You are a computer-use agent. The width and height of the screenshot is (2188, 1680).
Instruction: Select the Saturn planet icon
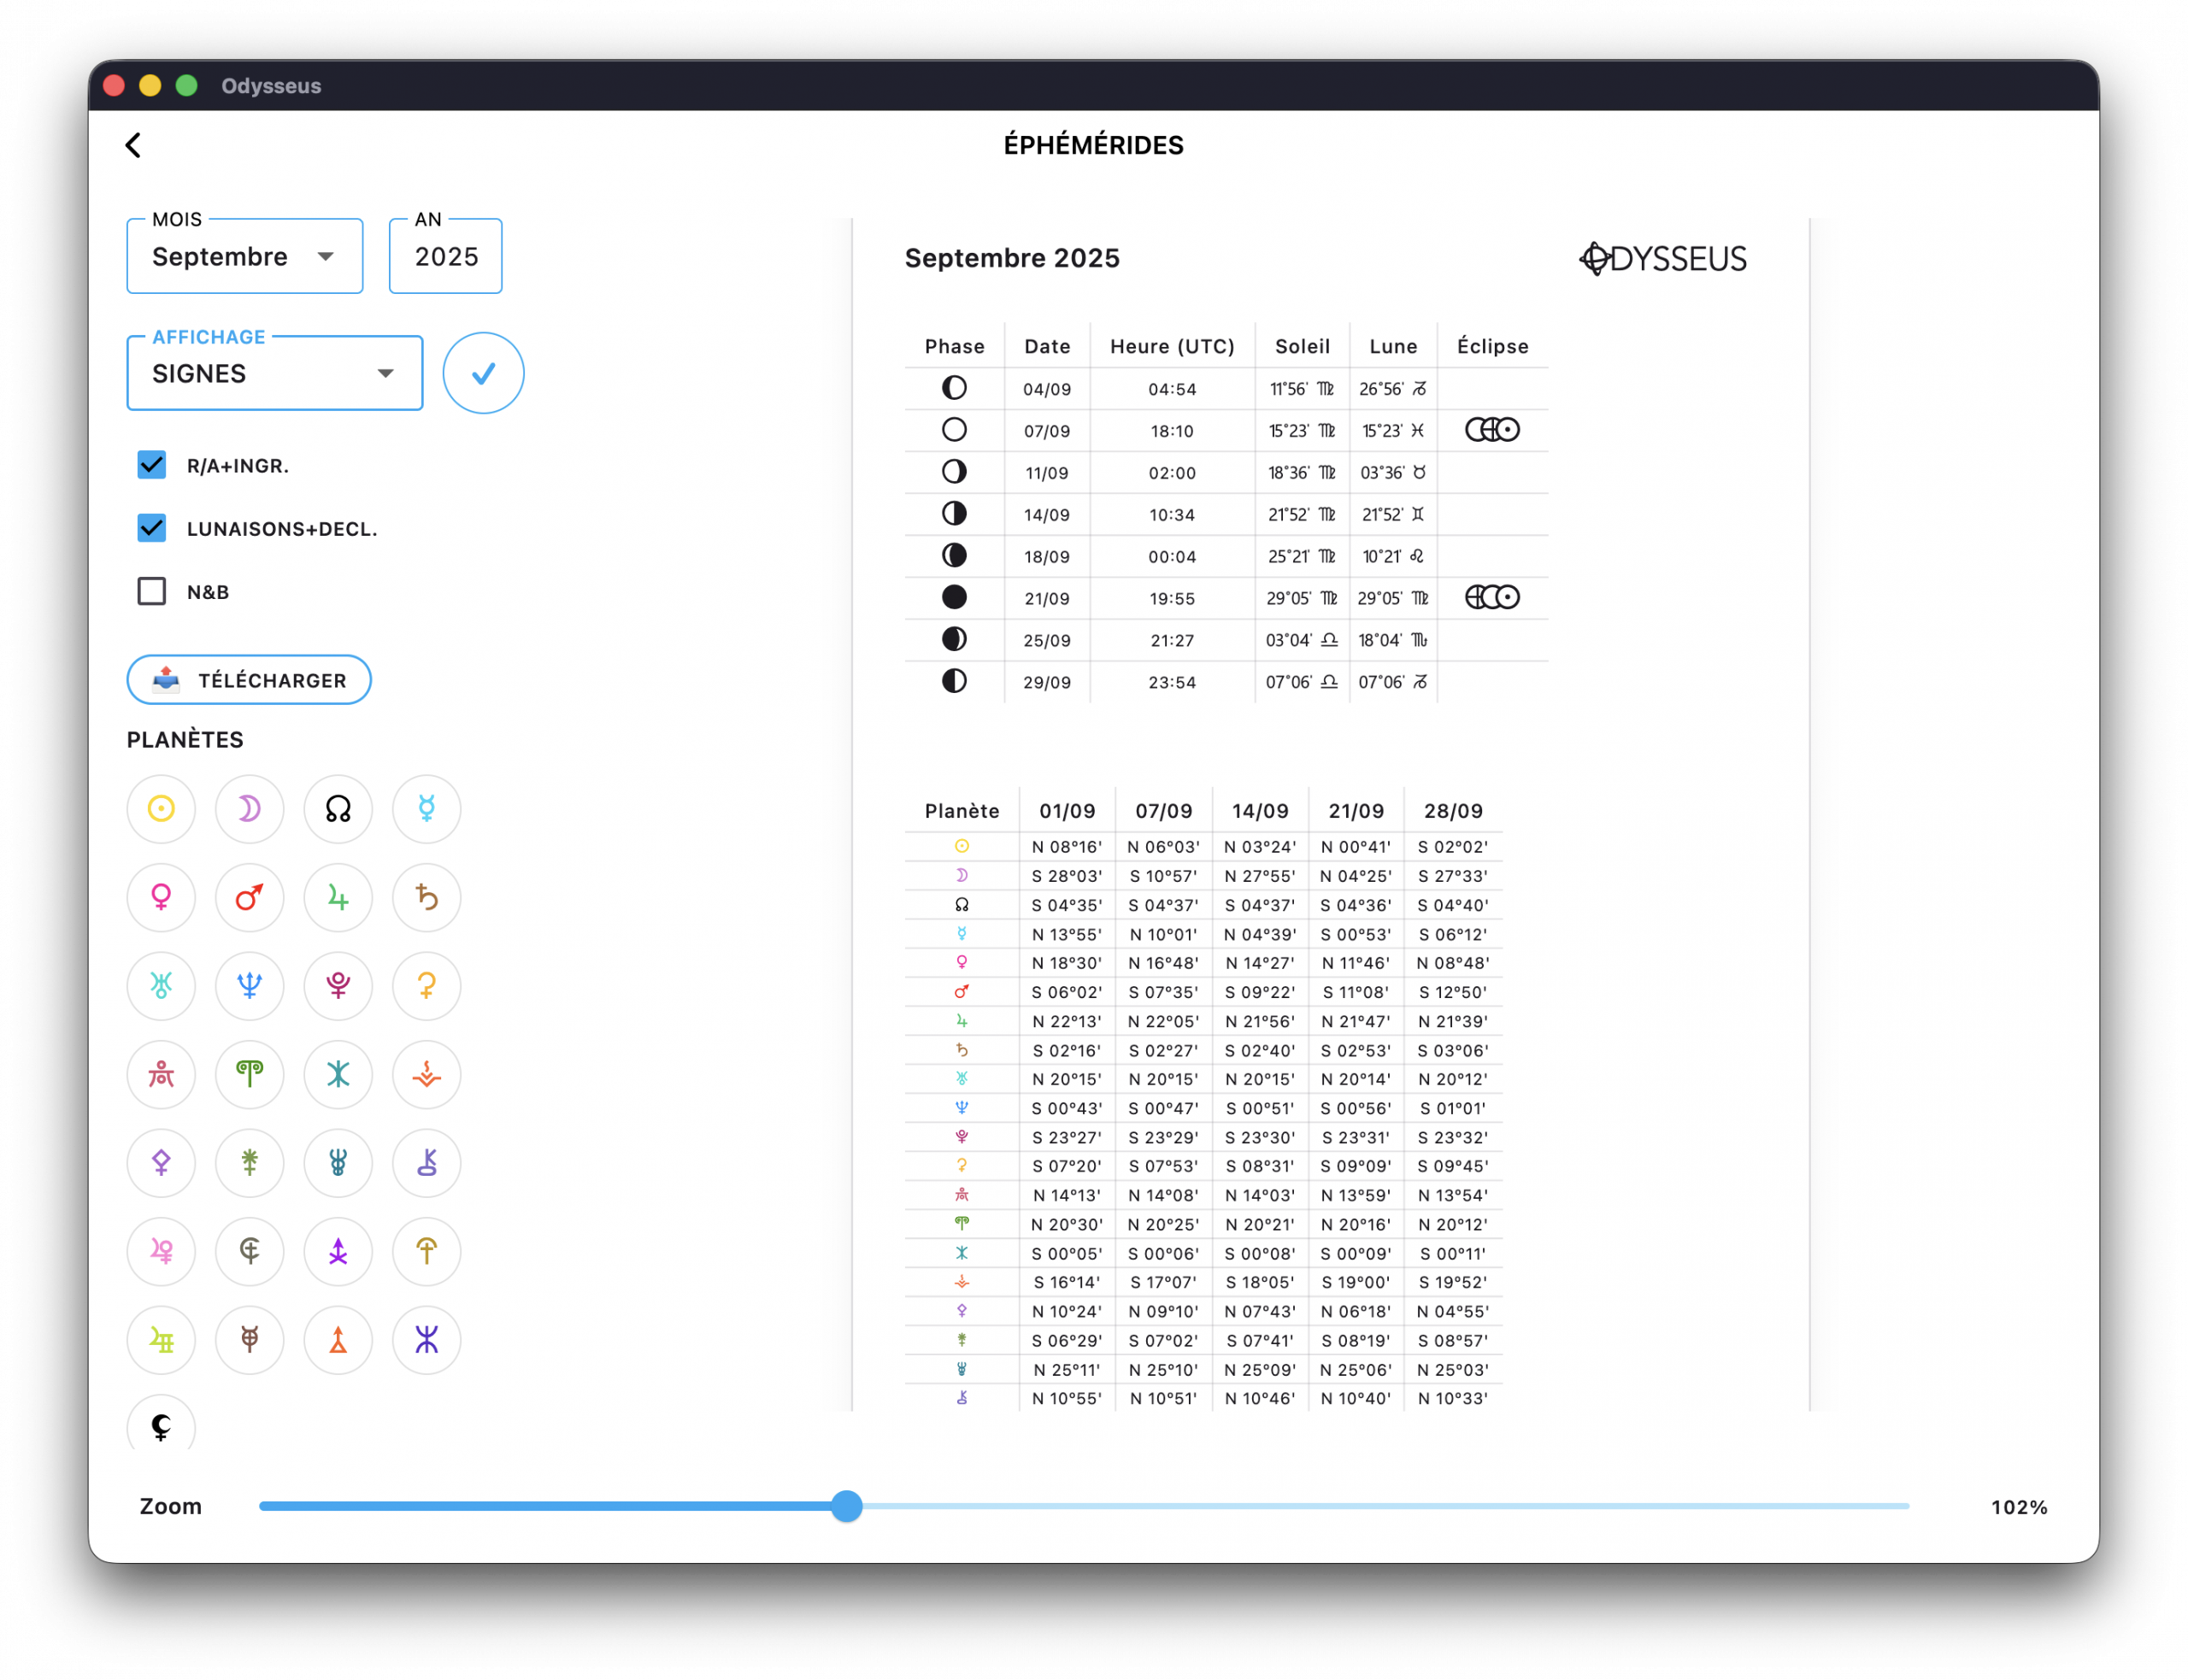point(426,897)
